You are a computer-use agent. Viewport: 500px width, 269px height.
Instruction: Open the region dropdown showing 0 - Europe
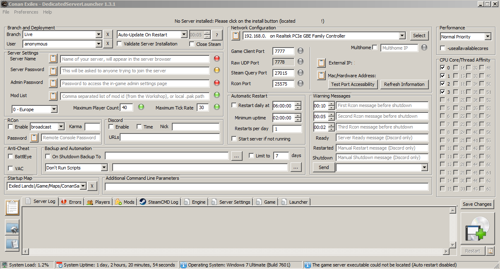(54, 110)
